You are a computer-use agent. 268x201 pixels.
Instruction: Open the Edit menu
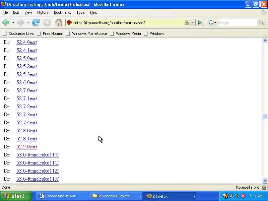tap(16, 12)
